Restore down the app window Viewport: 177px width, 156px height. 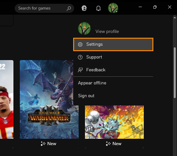point(155,7)
